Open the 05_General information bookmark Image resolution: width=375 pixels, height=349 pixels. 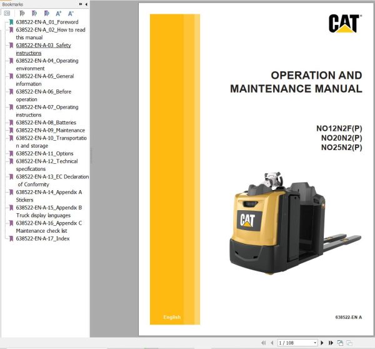pos(45,80)
